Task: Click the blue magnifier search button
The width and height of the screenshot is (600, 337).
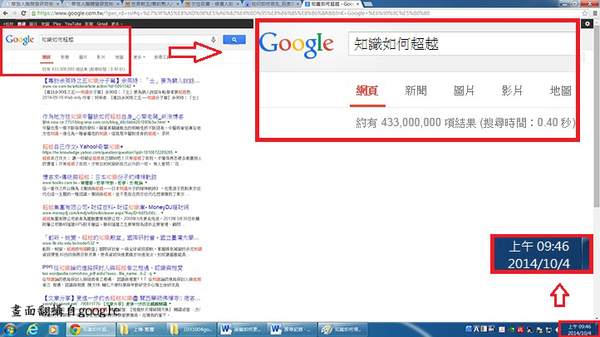Action: pos(234,39)
